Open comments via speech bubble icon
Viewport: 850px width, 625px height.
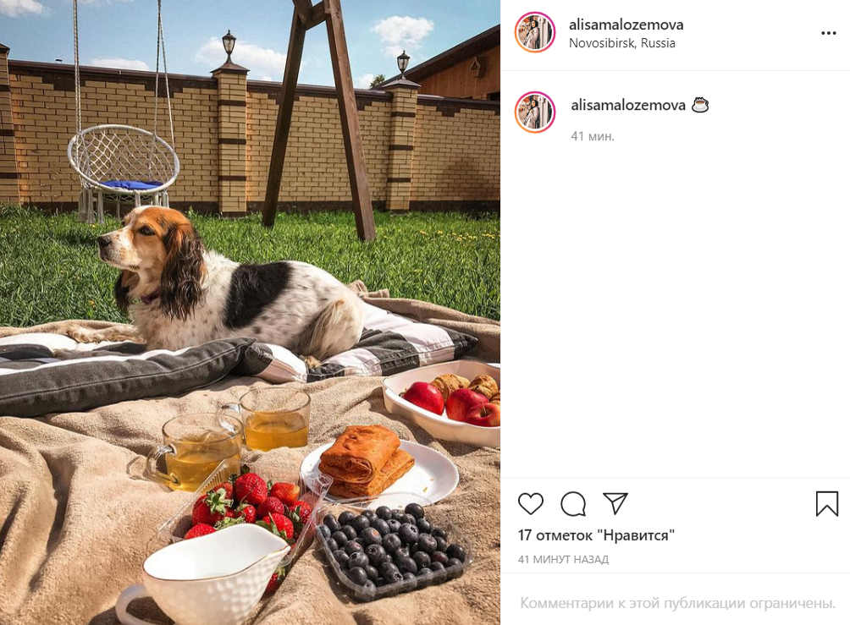573,504
